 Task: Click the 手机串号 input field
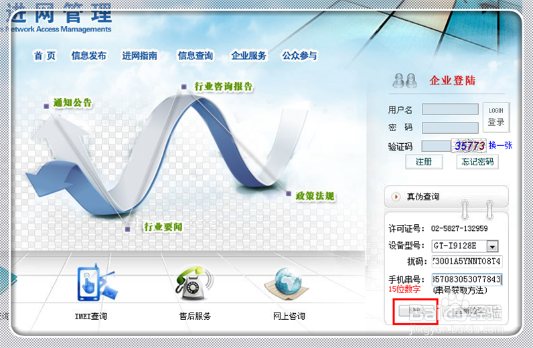[x=467, y=279]
